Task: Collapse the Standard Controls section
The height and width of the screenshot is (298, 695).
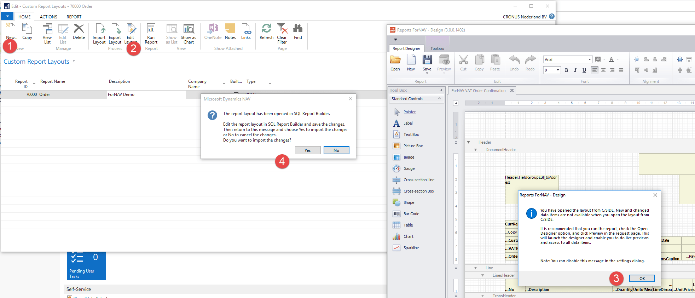Action: pyautogui.click(x=439, y=99)
